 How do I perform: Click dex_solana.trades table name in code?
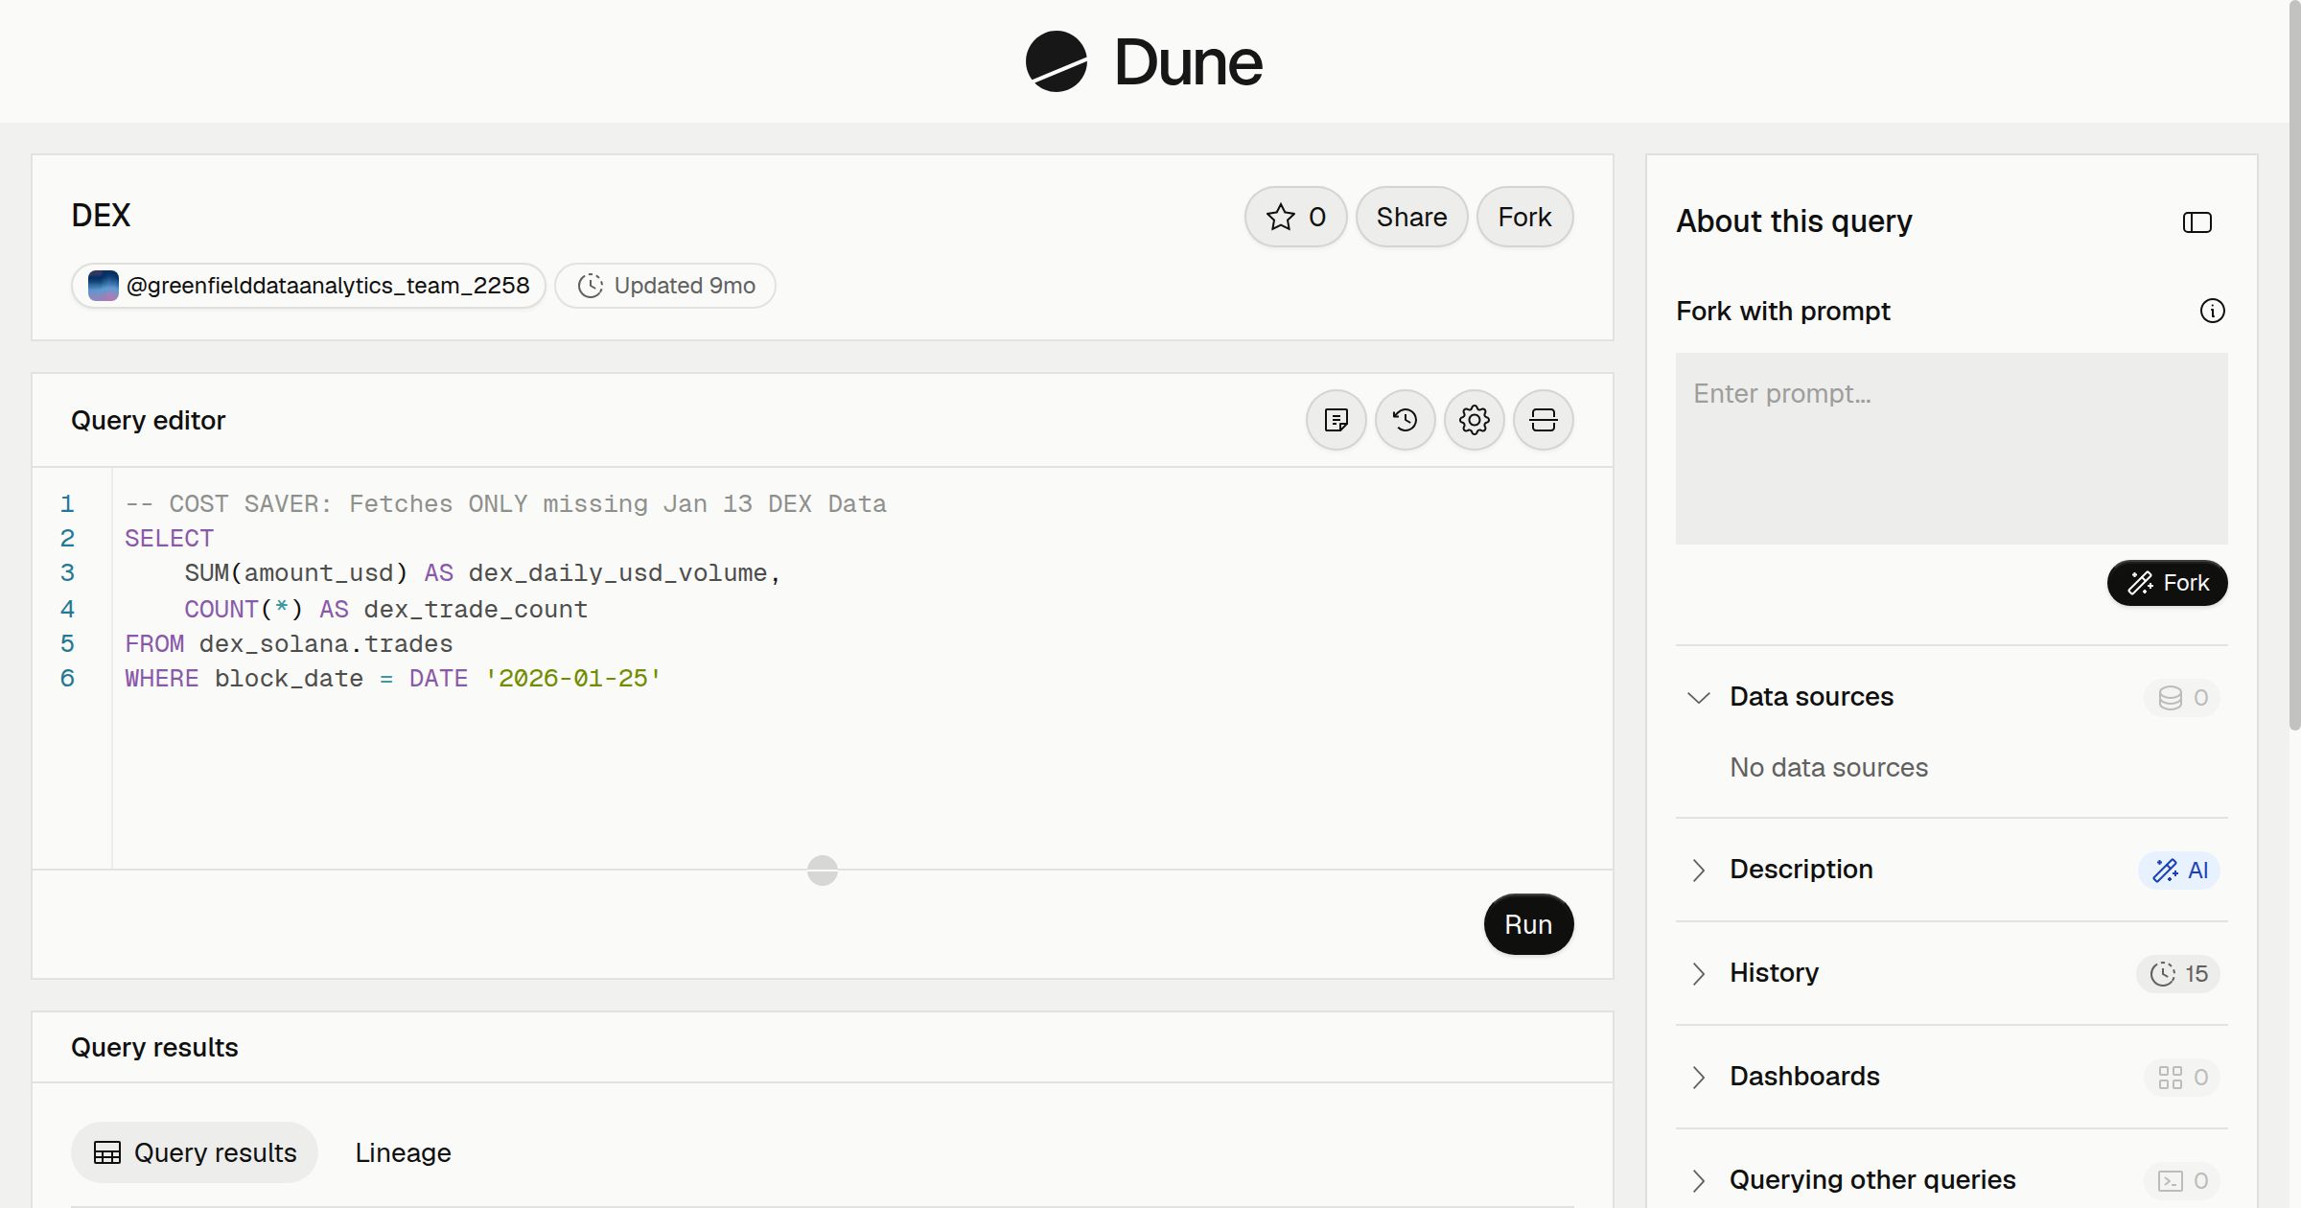(x=326, y=644)
